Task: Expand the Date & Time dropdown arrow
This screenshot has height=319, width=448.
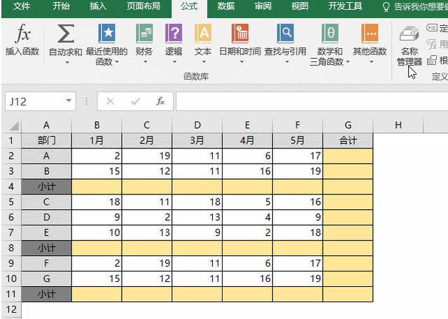Action: coord(241,62)
